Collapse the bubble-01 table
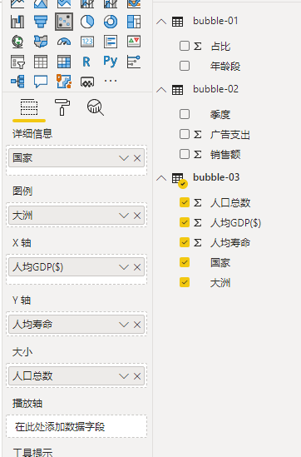Screen dimensions: 301x457 point(161,22)
